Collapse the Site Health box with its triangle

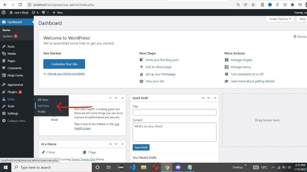tap(123, 98)
